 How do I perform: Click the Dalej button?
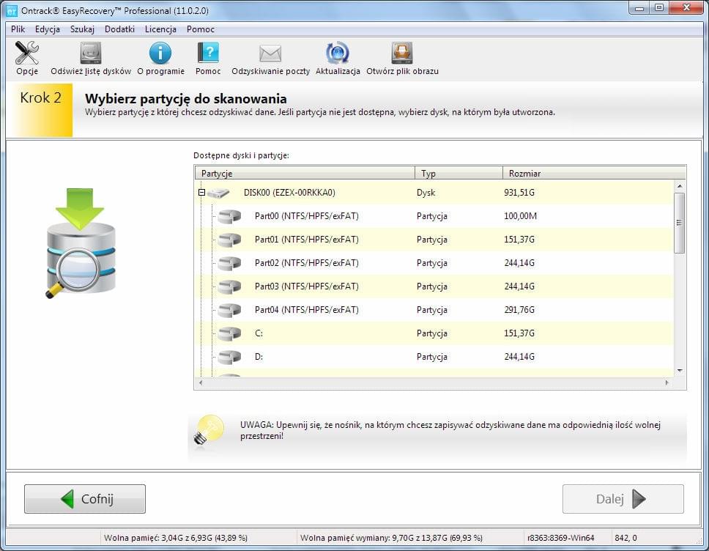(622, 498)
